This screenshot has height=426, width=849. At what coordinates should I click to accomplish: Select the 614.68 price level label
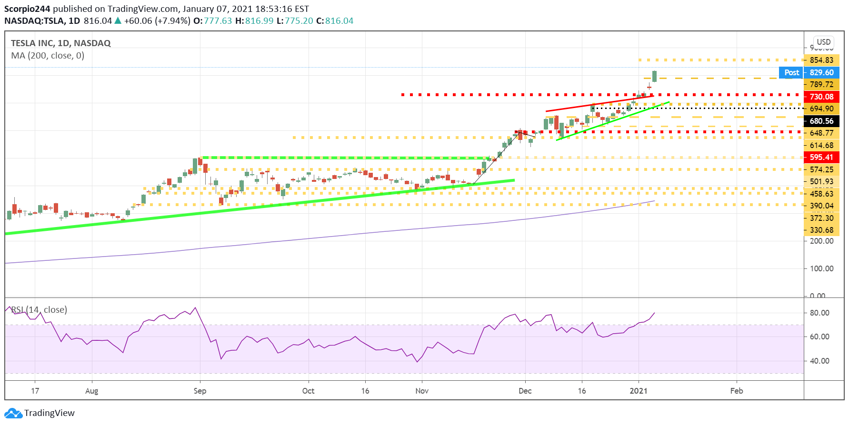pyautogui.click(x=822, y=145)
